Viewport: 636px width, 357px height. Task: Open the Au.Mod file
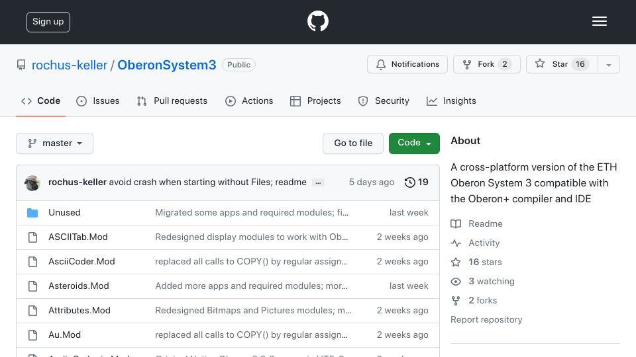(64, 335)
